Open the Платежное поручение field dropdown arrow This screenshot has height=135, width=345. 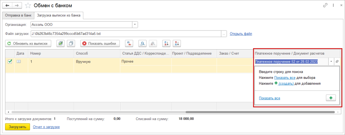pos(331,62)
